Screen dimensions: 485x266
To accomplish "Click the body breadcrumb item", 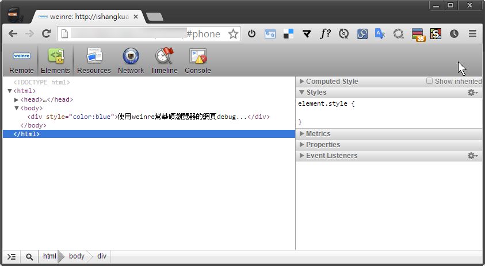I will tap(77, 256).
